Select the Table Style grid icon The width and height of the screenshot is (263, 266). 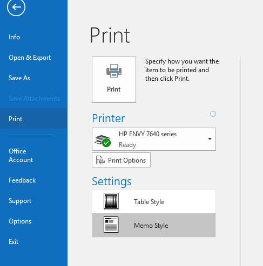[x=111, y=201]
